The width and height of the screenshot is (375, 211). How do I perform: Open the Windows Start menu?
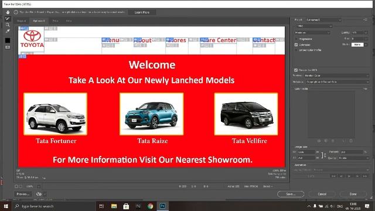click(x=6, y=206)
